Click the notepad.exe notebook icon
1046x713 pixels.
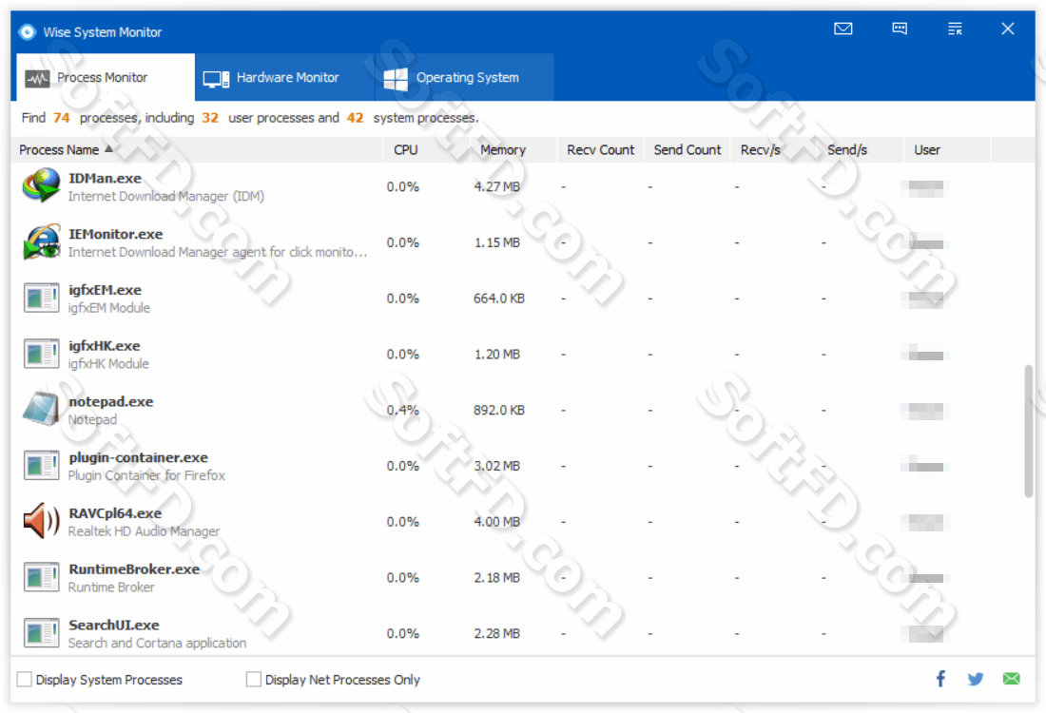click(41, 410)
